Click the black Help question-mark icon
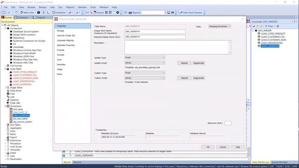 39,13
